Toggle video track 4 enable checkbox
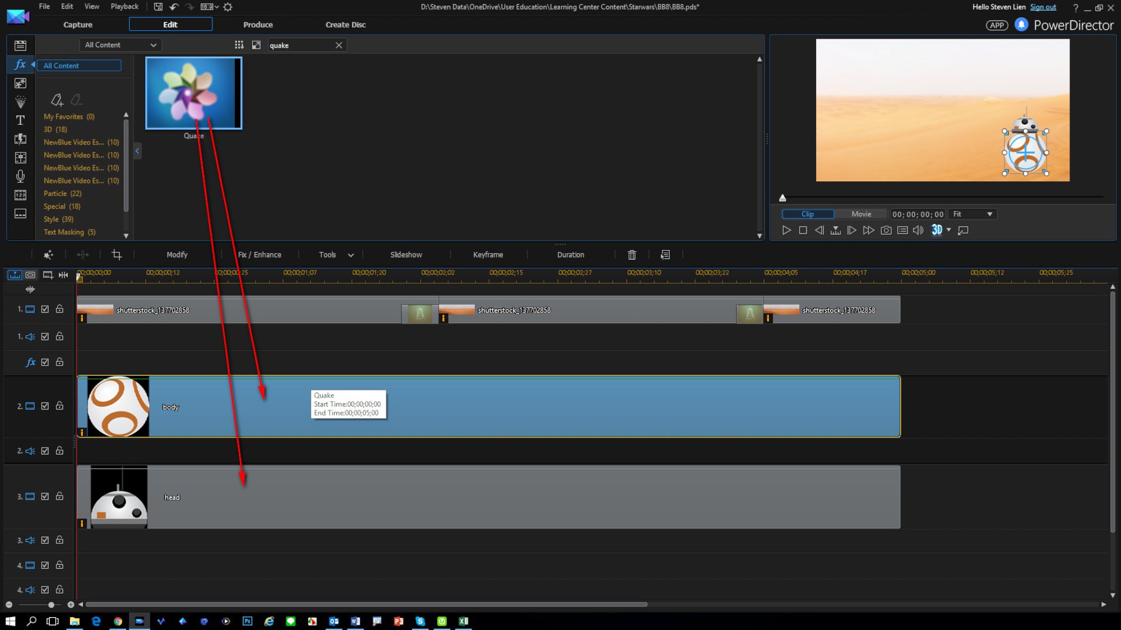1121x630 pixels. [x=45, y=566]
